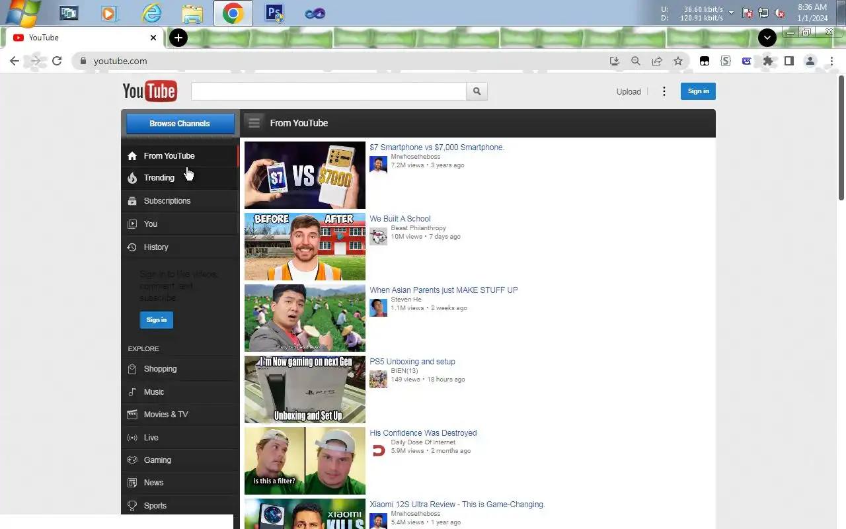Reload the page with the refresh icon
846x529 pixels.
coord(57,61)
